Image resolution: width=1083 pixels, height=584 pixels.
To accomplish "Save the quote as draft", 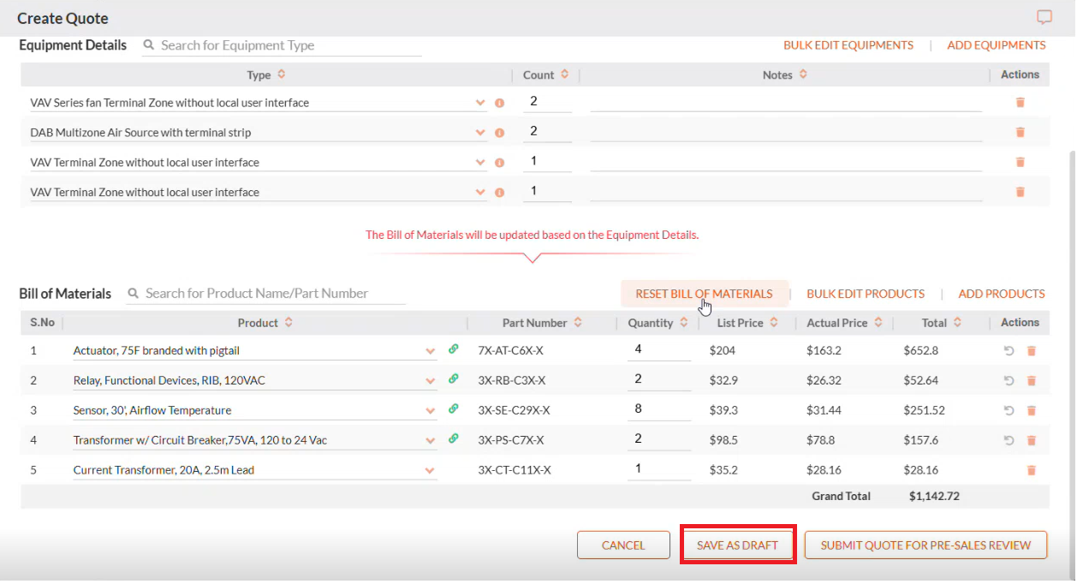I will (x=738, y=545).
